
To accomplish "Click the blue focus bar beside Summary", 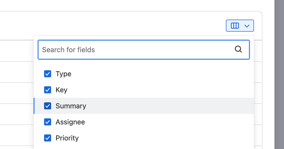I will coord(34,106).
